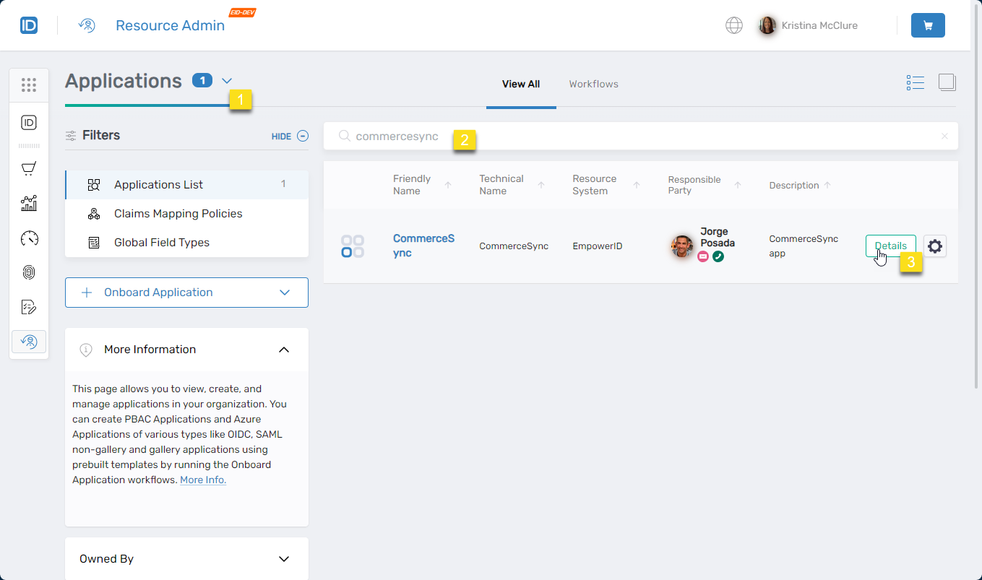Screen dimensions: 982x580
Task: Click the shopping cart button in header
Action: [x=928, y=25]
